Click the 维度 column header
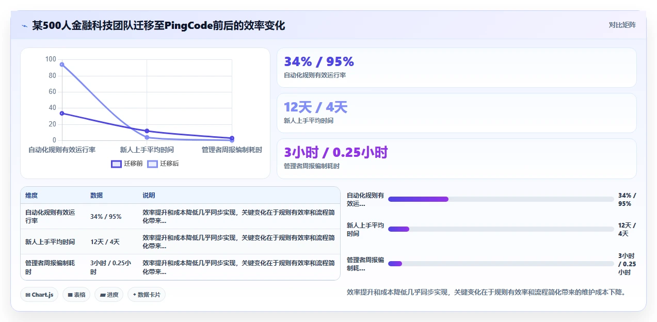 [31, 196]
